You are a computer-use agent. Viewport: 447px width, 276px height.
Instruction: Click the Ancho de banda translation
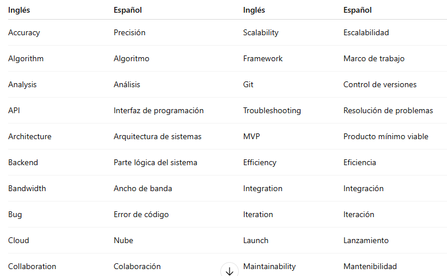point(143,188)
